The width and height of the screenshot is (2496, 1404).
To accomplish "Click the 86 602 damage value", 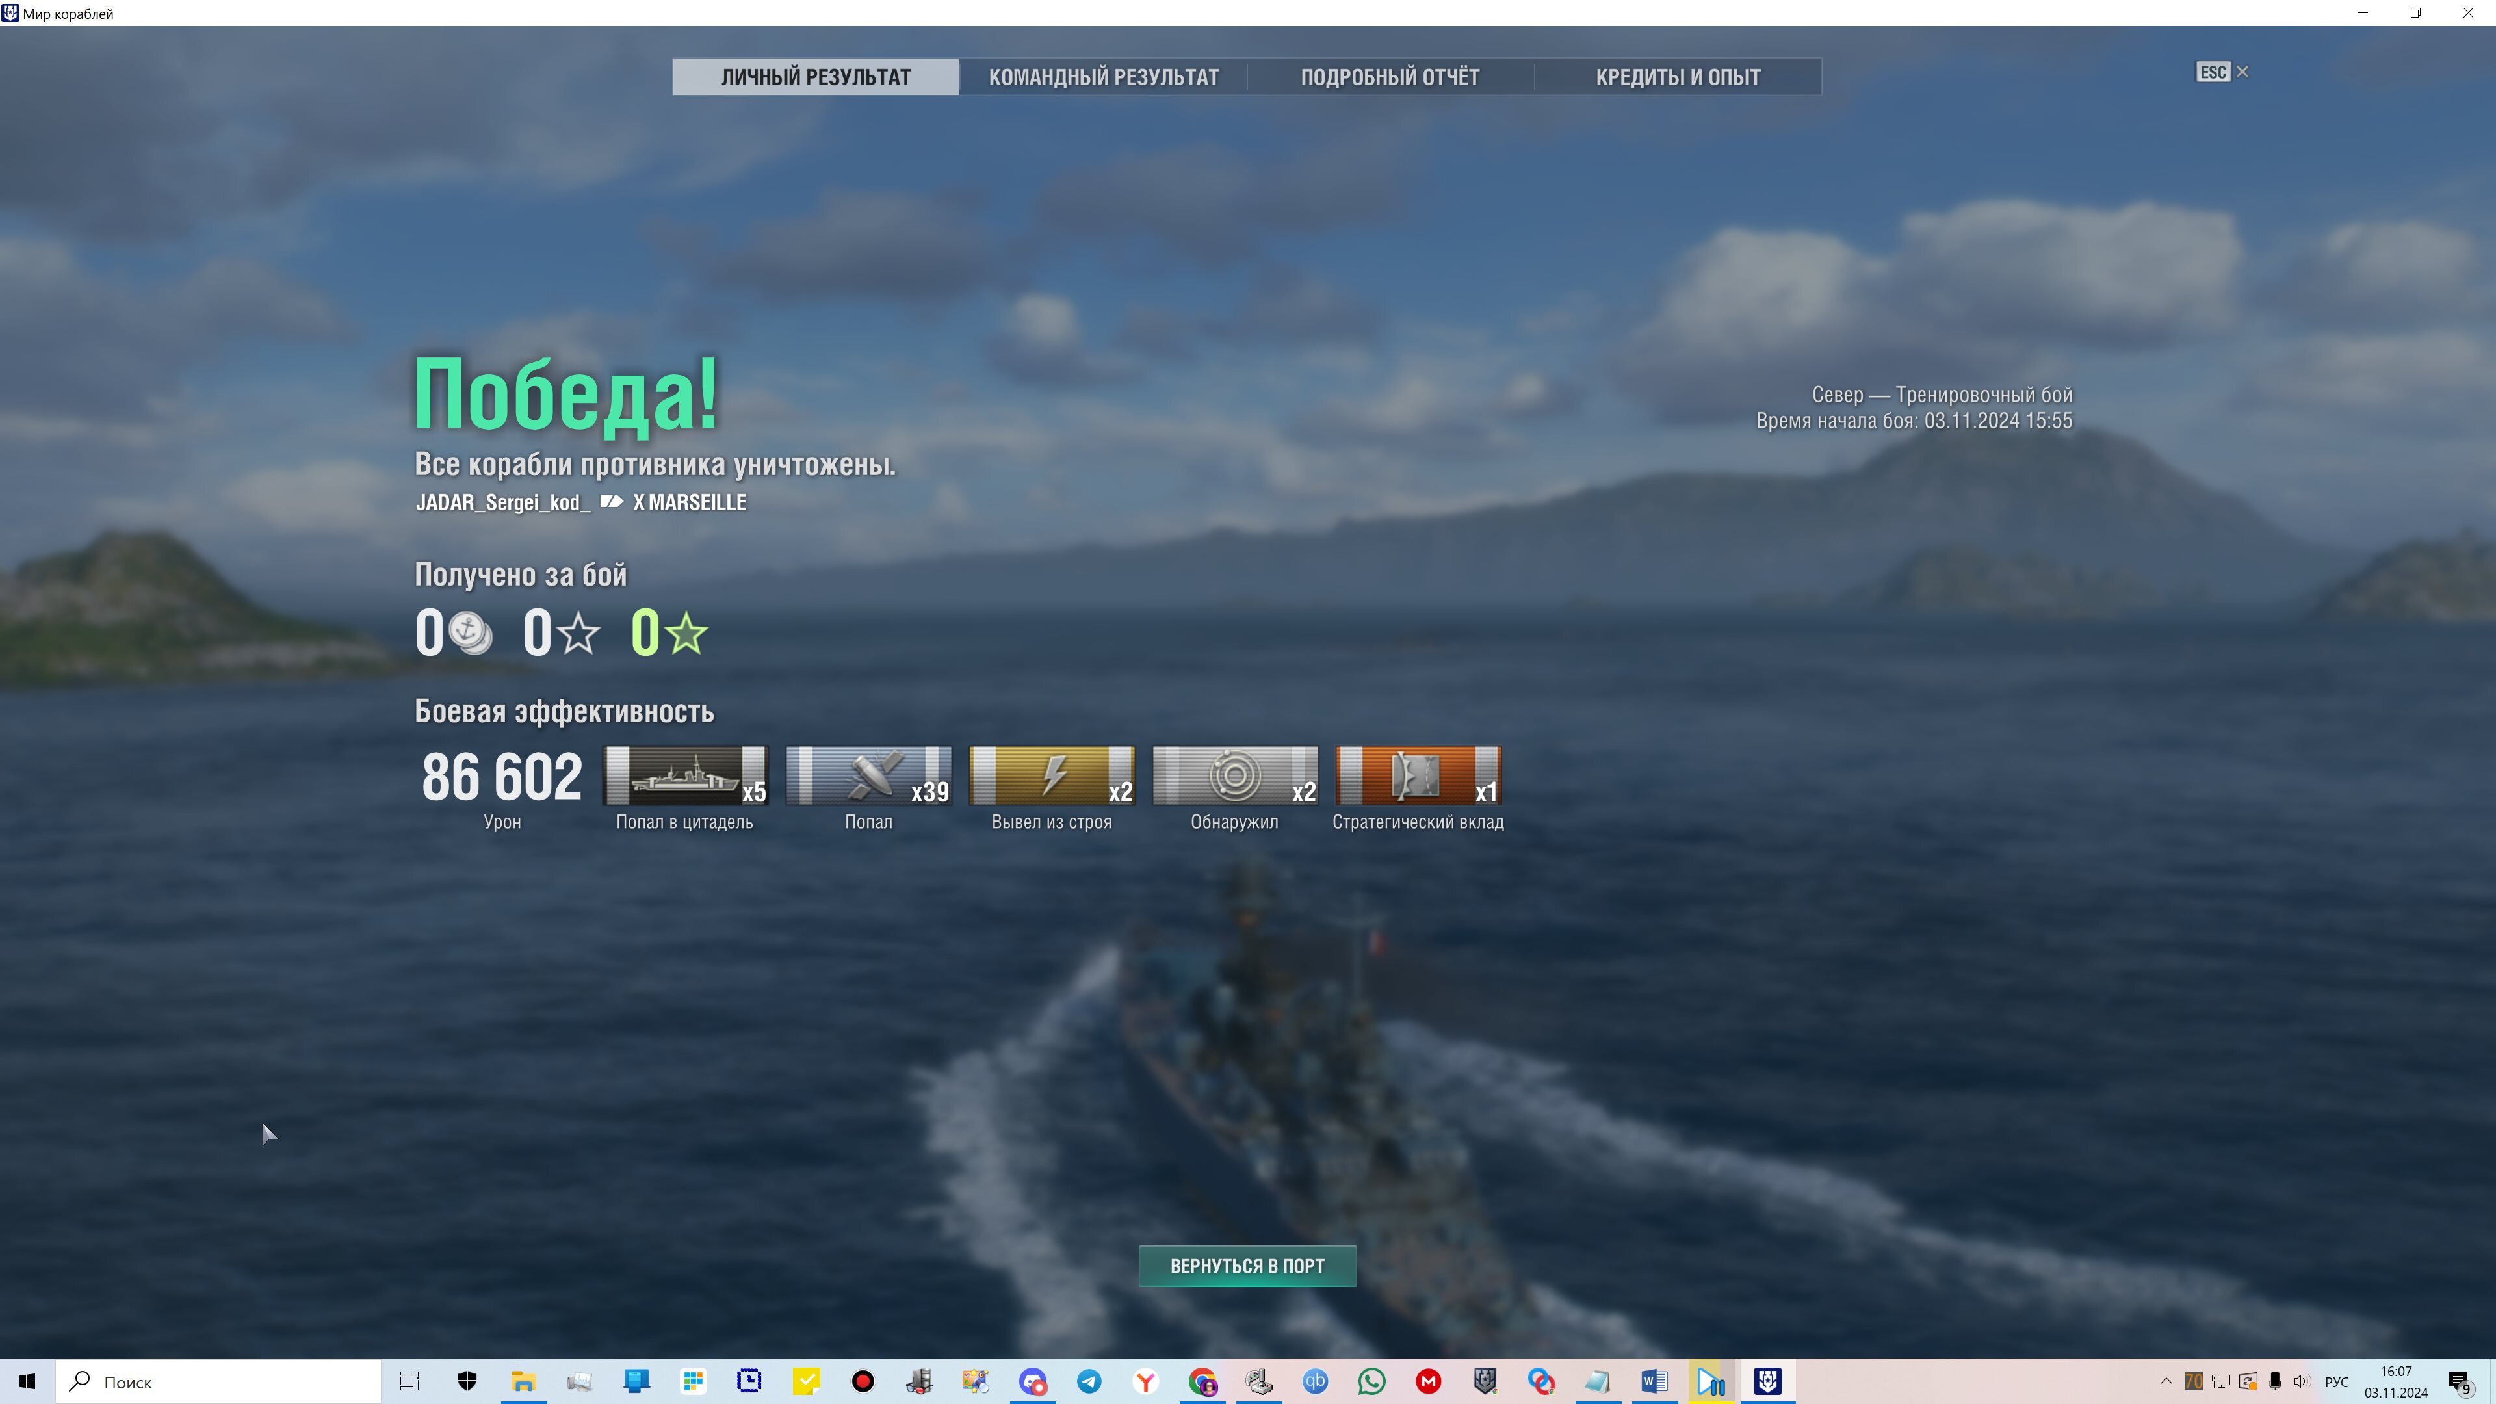I will point(502,776).
